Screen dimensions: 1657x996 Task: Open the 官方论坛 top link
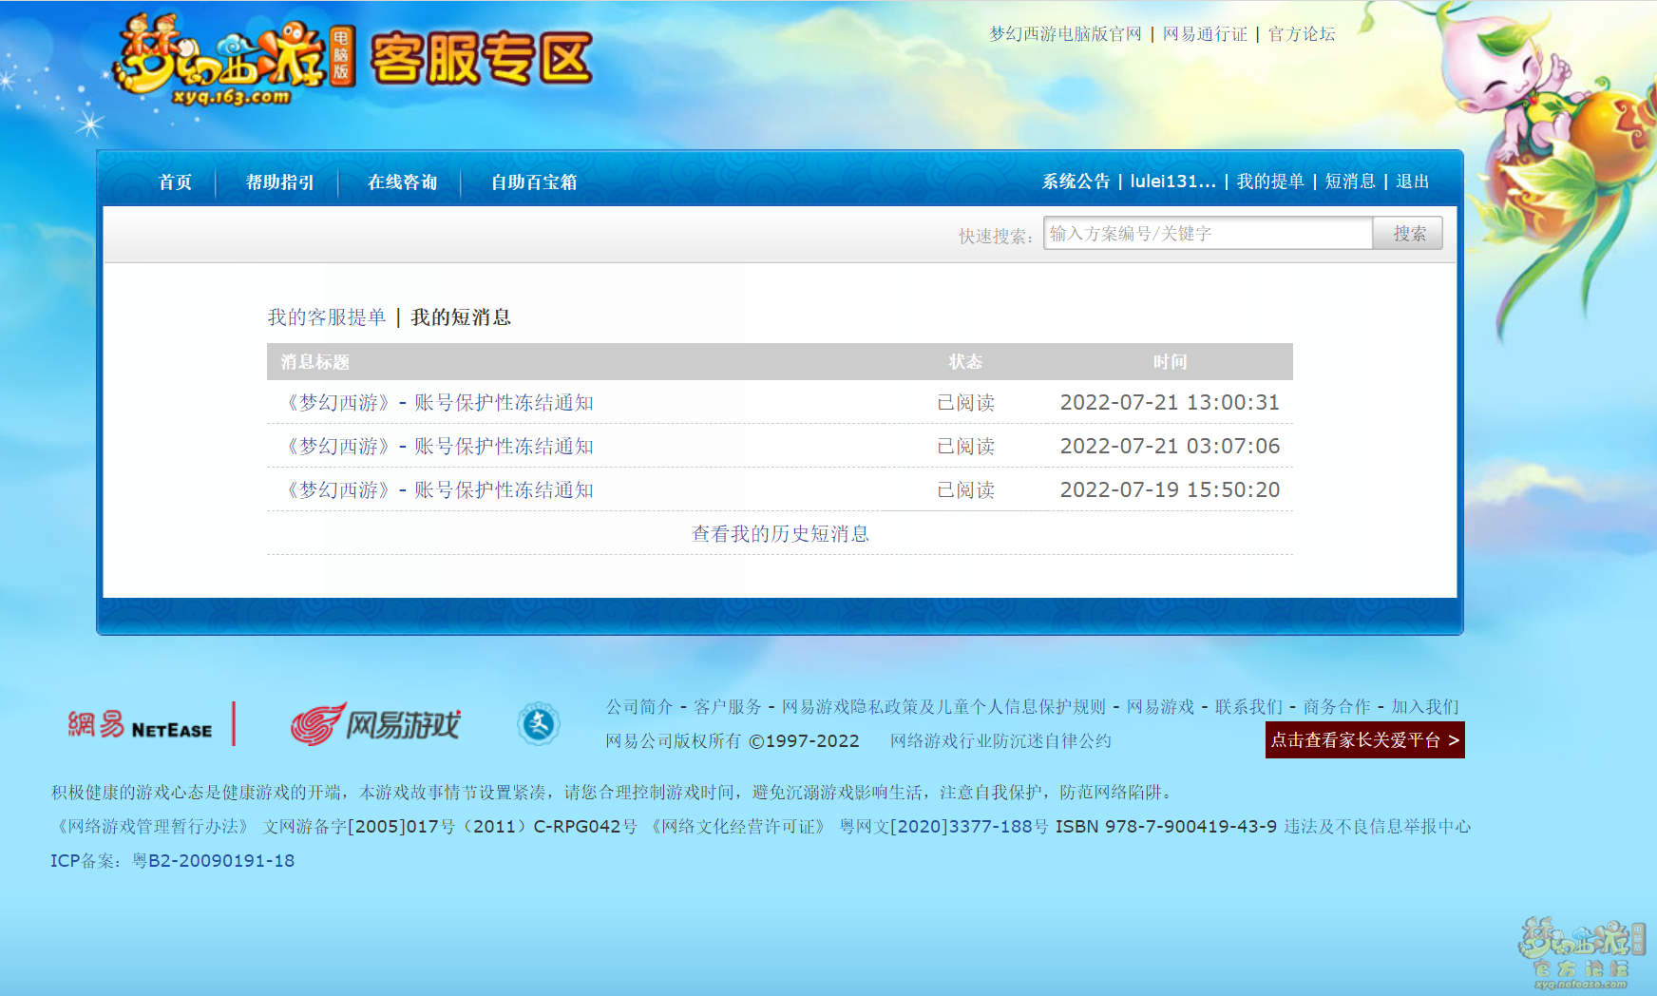tap(1302, 34)
